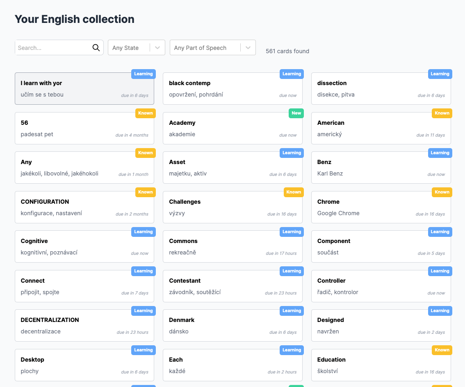Open the Benz 'Karl Benz' card
The width and height of the screenshot is (465, 387).
pos(381,168)
